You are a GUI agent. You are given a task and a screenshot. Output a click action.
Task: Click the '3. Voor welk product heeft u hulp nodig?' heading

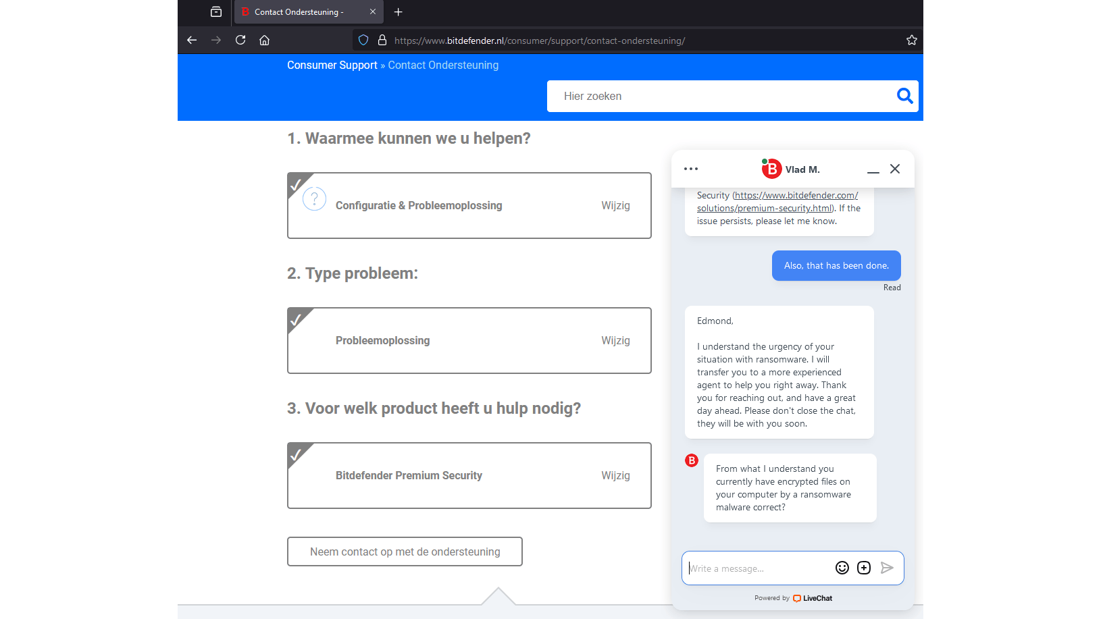click(x=434, y=408)
